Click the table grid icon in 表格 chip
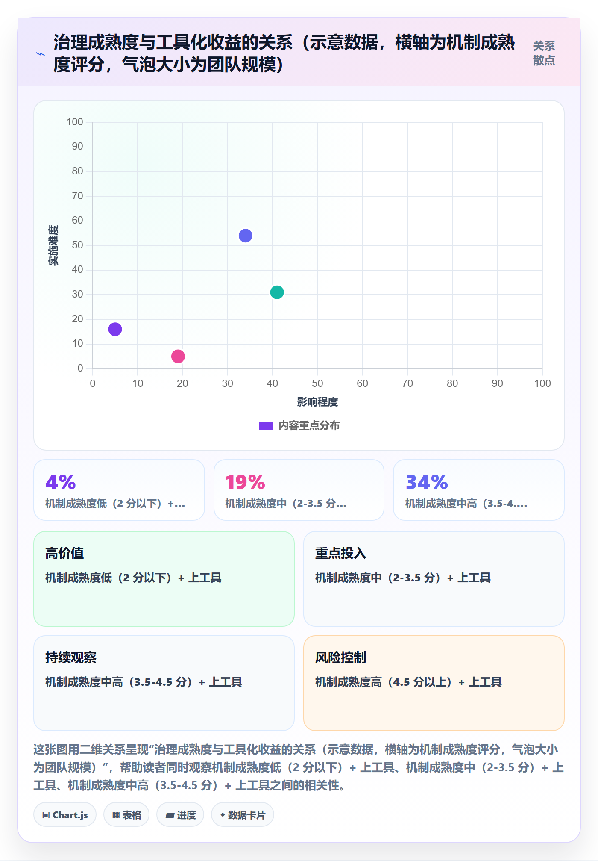 click(x=116, y=815)
